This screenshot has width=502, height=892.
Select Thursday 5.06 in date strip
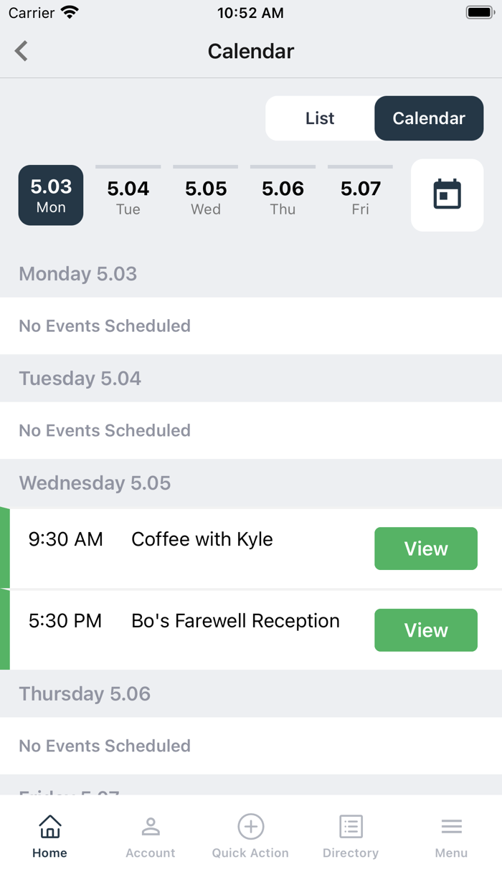point(283,196)
